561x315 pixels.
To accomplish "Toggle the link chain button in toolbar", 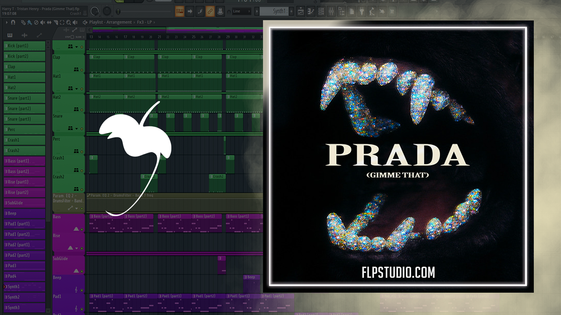I will [x=210, y=11].
